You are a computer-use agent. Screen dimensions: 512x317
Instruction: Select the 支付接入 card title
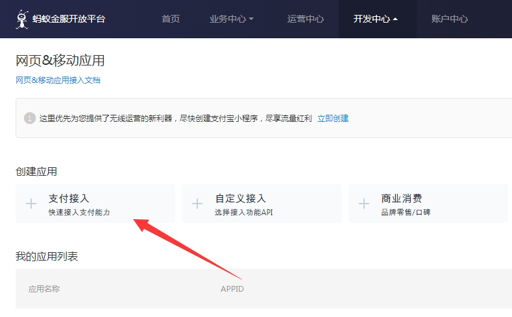[x=69, y=198]
